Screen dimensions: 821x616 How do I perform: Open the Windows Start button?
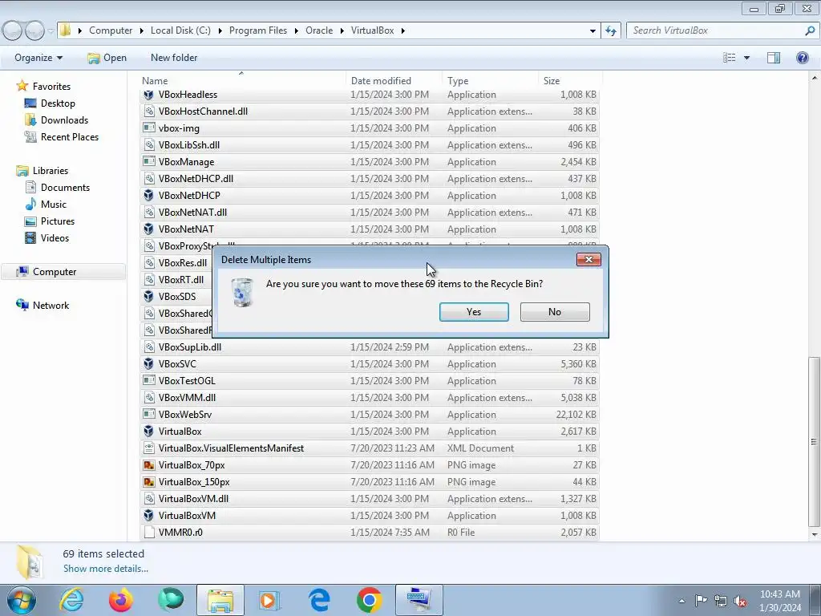pyautogui.click(x=22, y=600)
